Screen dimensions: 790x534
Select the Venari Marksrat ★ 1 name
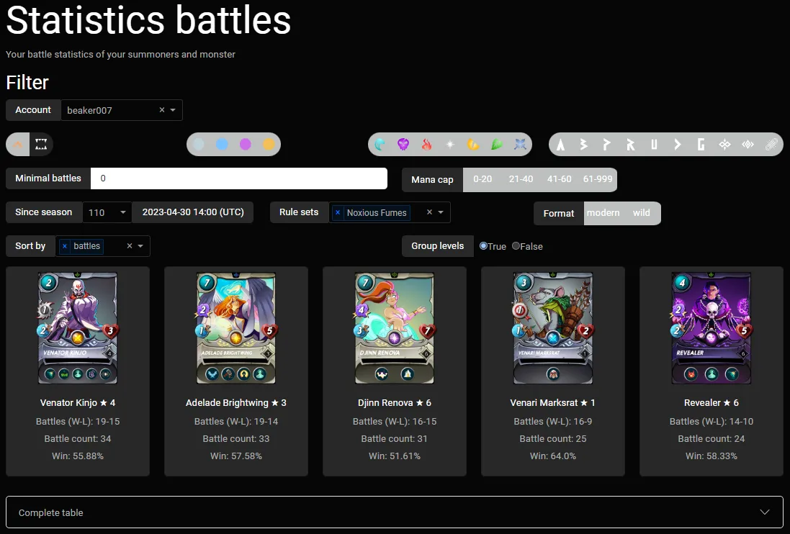click(552, 402)
